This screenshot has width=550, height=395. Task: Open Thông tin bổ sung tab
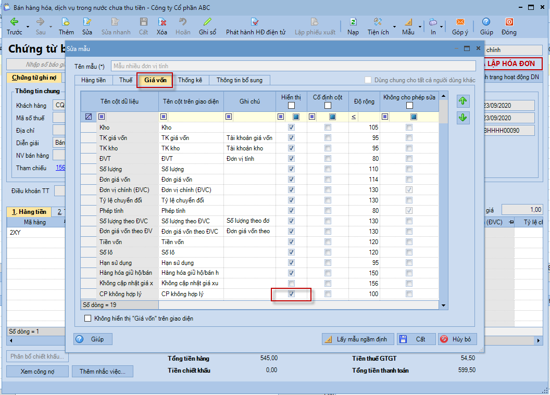[x=240, y=80]
